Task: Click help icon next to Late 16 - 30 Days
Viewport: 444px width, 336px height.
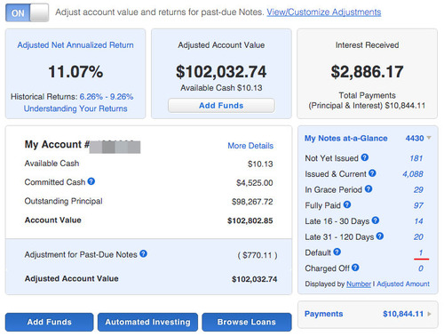Action: [376, 220]
